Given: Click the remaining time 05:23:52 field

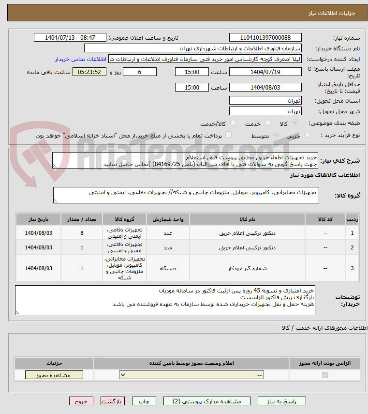Looking at the screenshot, I should (89, 72).
